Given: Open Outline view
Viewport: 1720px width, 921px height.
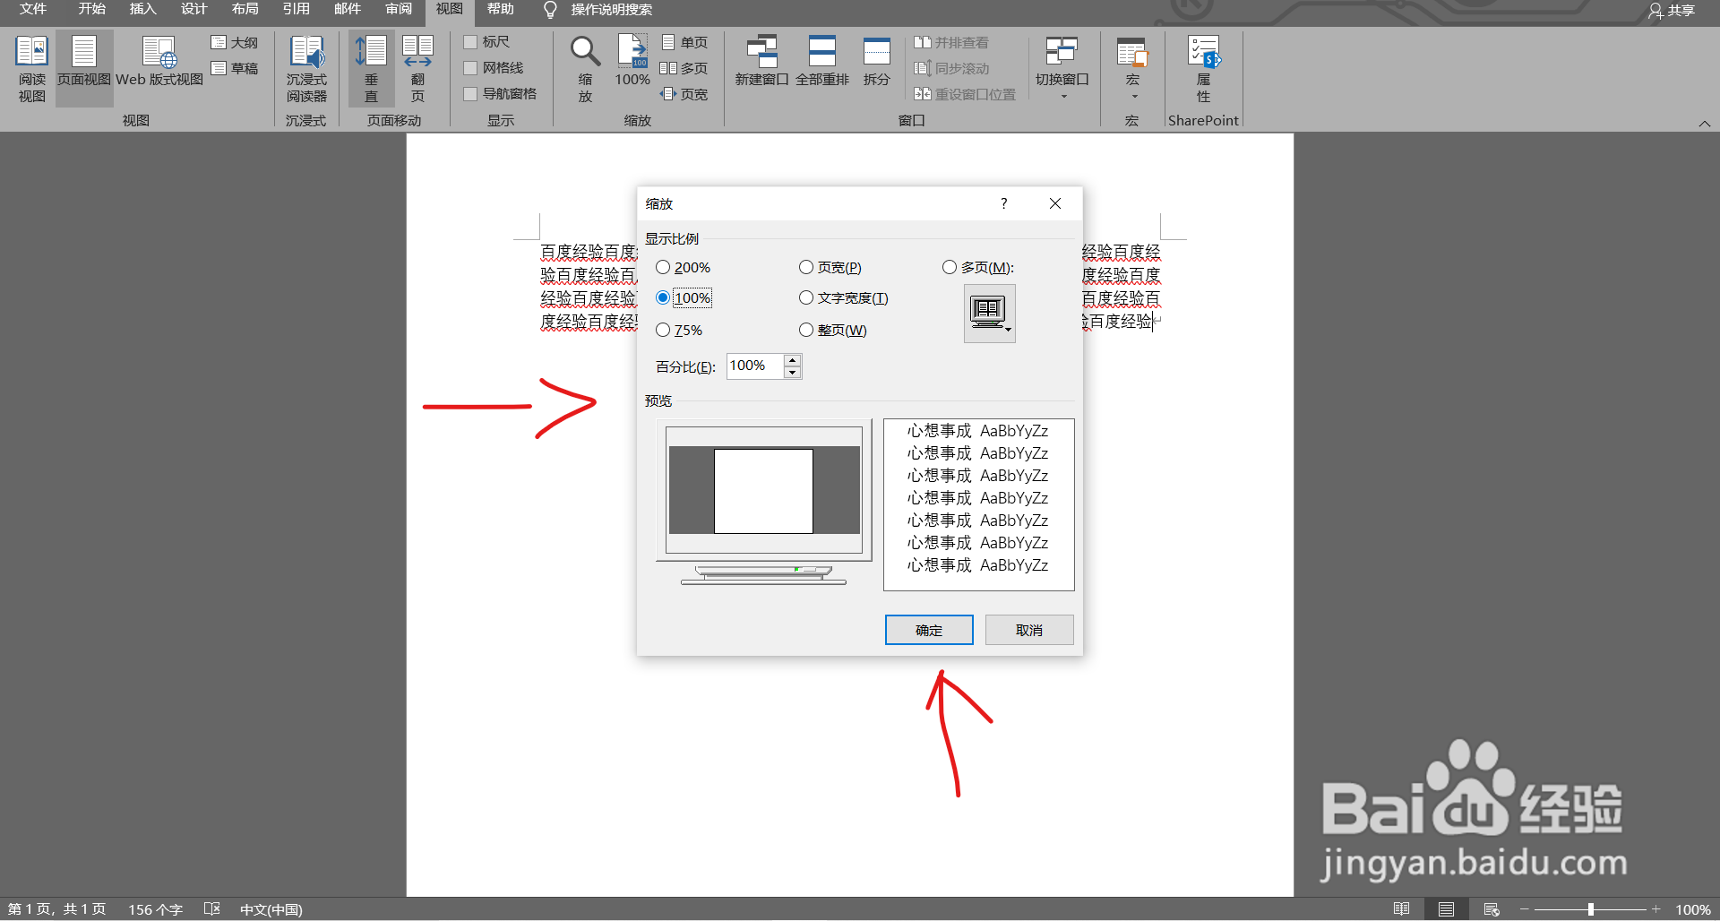Looking at the screenshot, I should [x=235, y=42].
